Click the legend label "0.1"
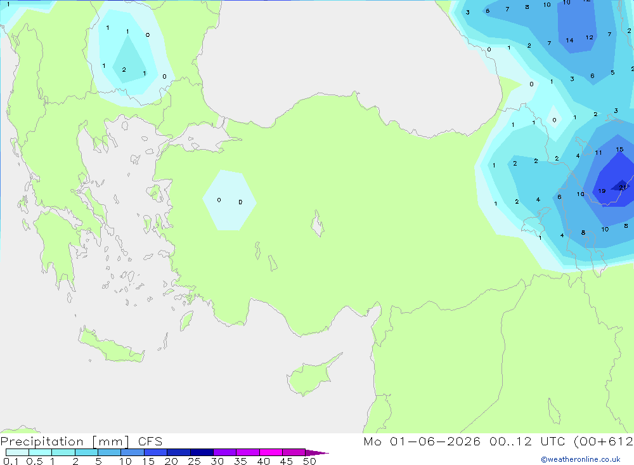Image resolution: width=634 pixels, height=465 pixels. (x=11, y=461)
